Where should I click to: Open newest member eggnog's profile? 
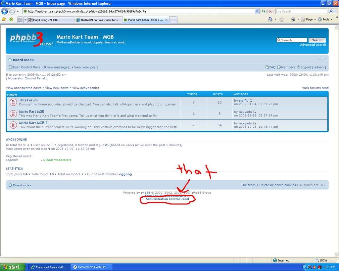[125, 174]
